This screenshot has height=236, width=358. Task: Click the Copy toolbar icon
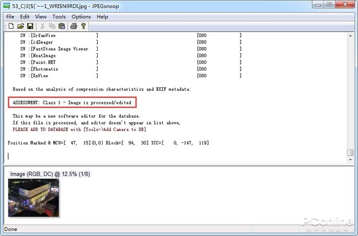click(x=52, y=26)
